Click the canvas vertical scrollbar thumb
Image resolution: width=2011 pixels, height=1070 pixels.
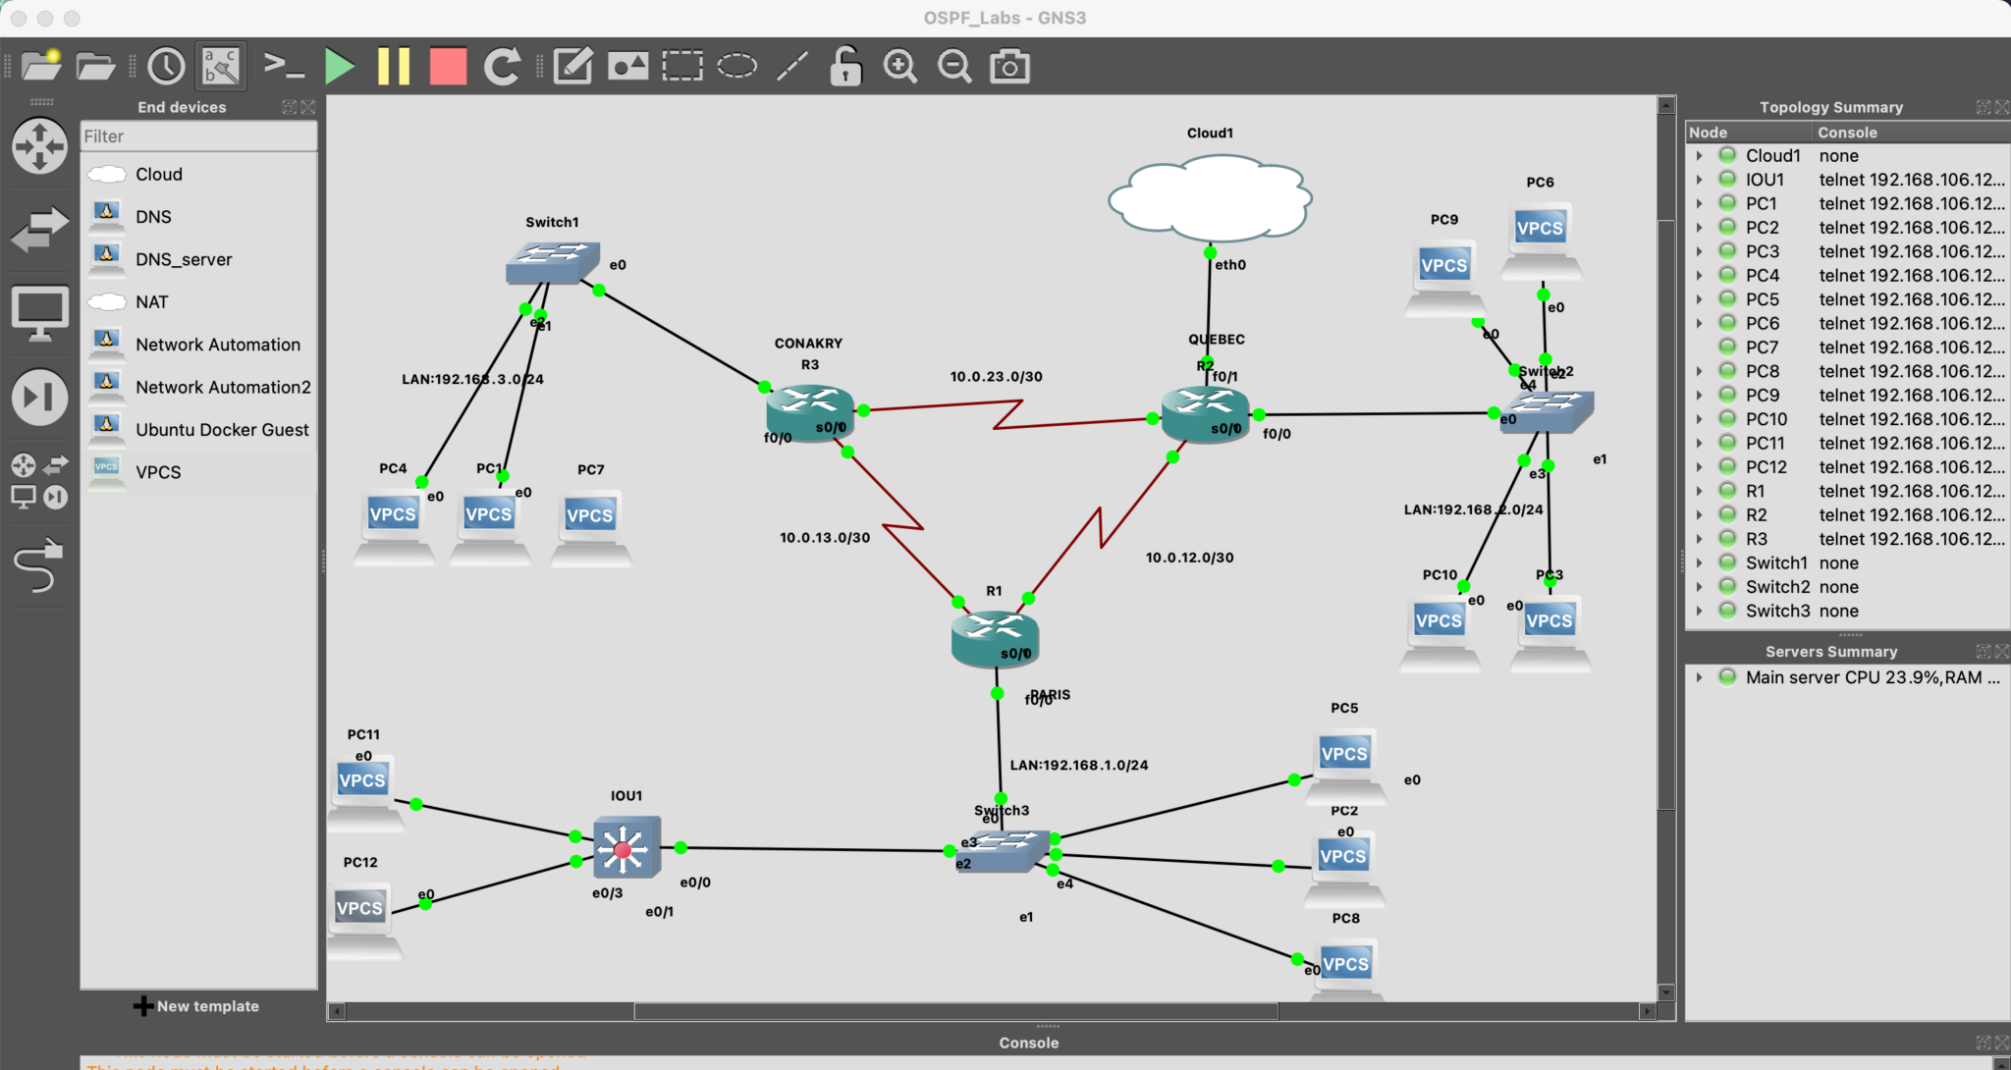tap(1666, 515)
